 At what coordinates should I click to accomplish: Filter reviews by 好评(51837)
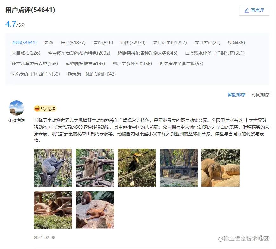pos(73,43)
